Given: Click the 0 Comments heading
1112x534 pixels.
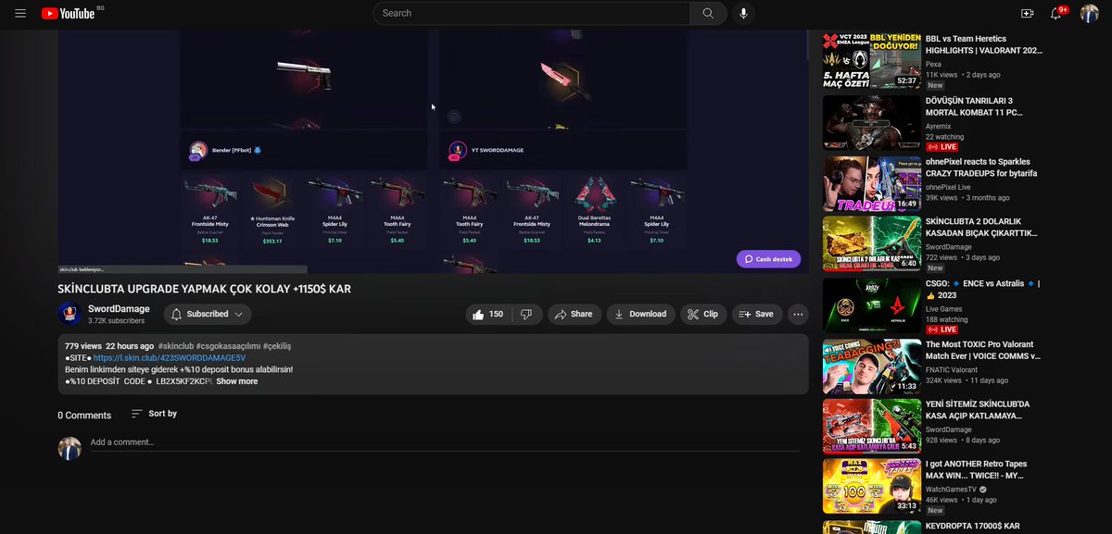Looking at the screenshot, I should tap(84, 416).
